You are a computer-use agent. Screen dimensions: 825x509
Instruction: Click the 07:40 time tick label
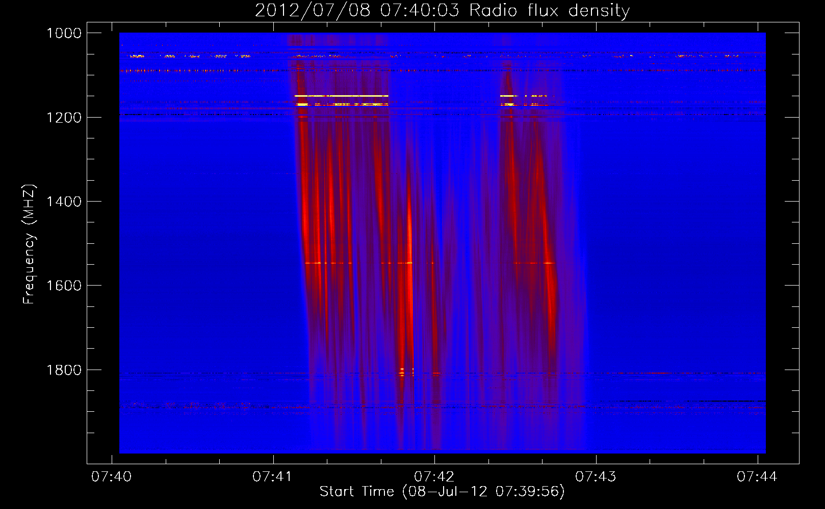point(111,476)
